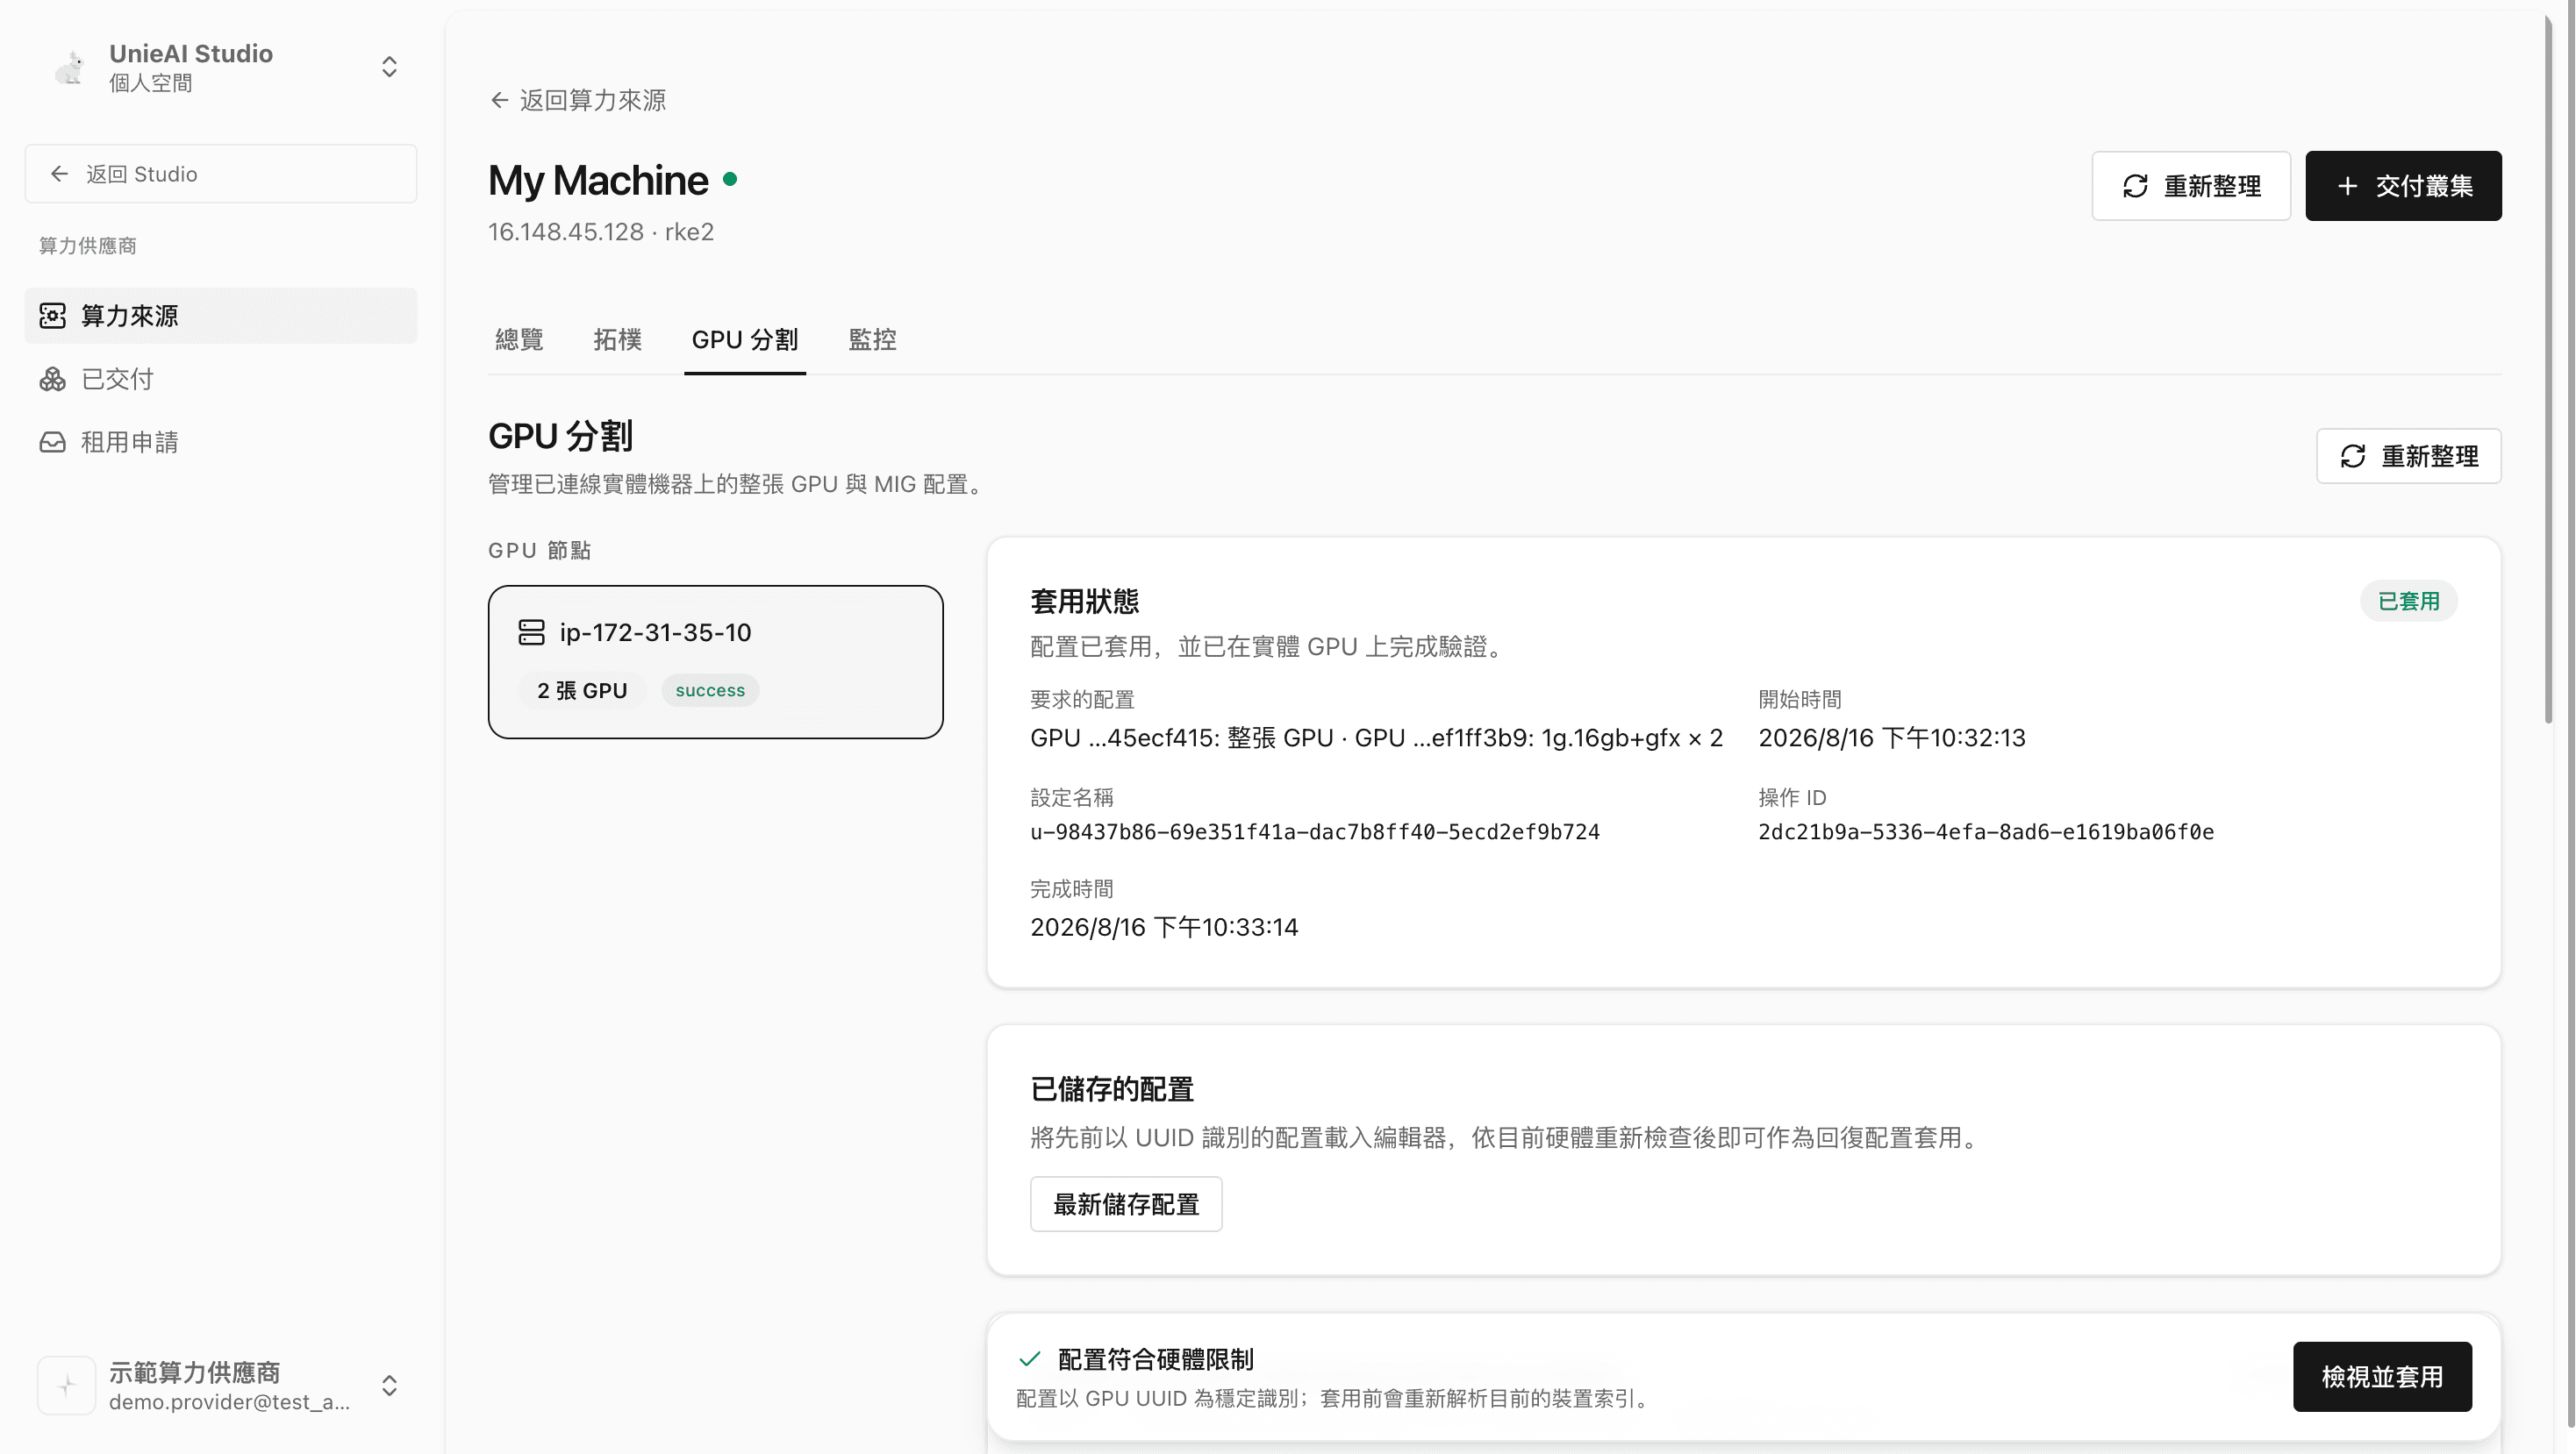Click the green status dot beside My Machine
Viewport: 2576px width, 1454px height.
click(x=730, y=180)
